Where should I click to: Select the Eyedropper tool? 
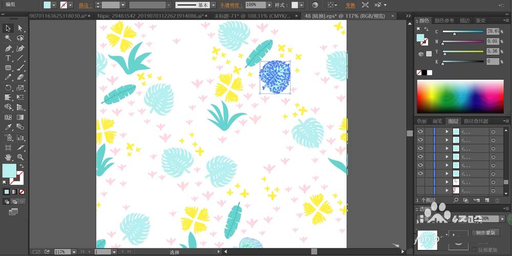(x=8, y=127)
